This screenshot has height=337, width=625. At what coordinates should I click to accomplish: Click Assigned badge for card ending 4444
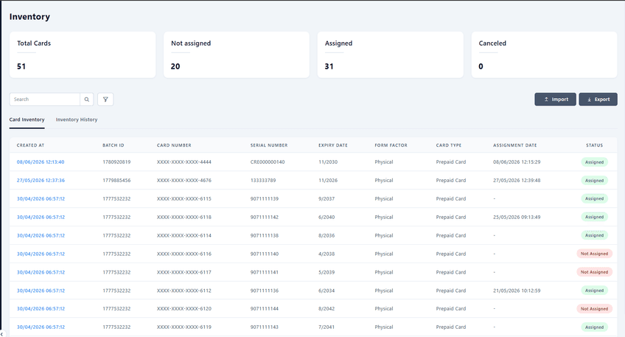click(594, 162)
